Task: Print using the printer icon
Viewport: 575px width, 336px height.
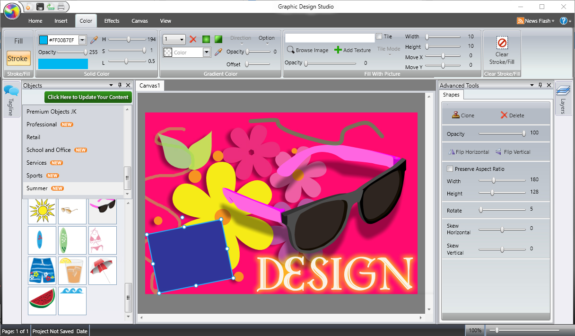Action: 61,7
